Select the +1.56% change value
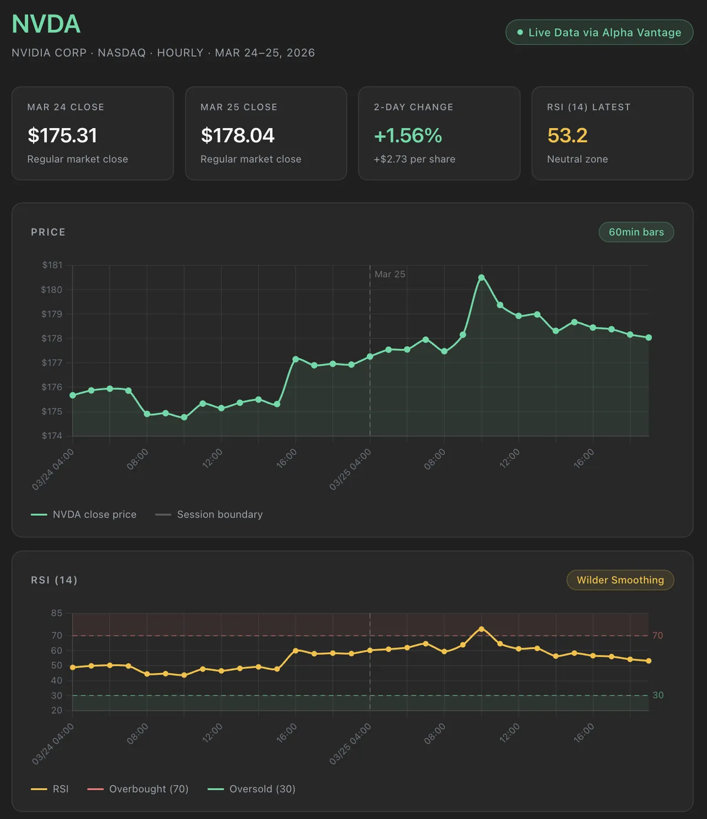Viewport: 707px width, 819px height. pyautogui.click(x=408, y=135)
